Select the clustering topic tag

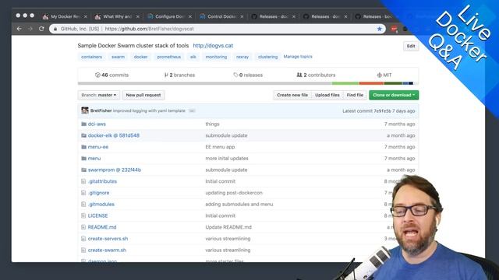(x=267, y=57)
